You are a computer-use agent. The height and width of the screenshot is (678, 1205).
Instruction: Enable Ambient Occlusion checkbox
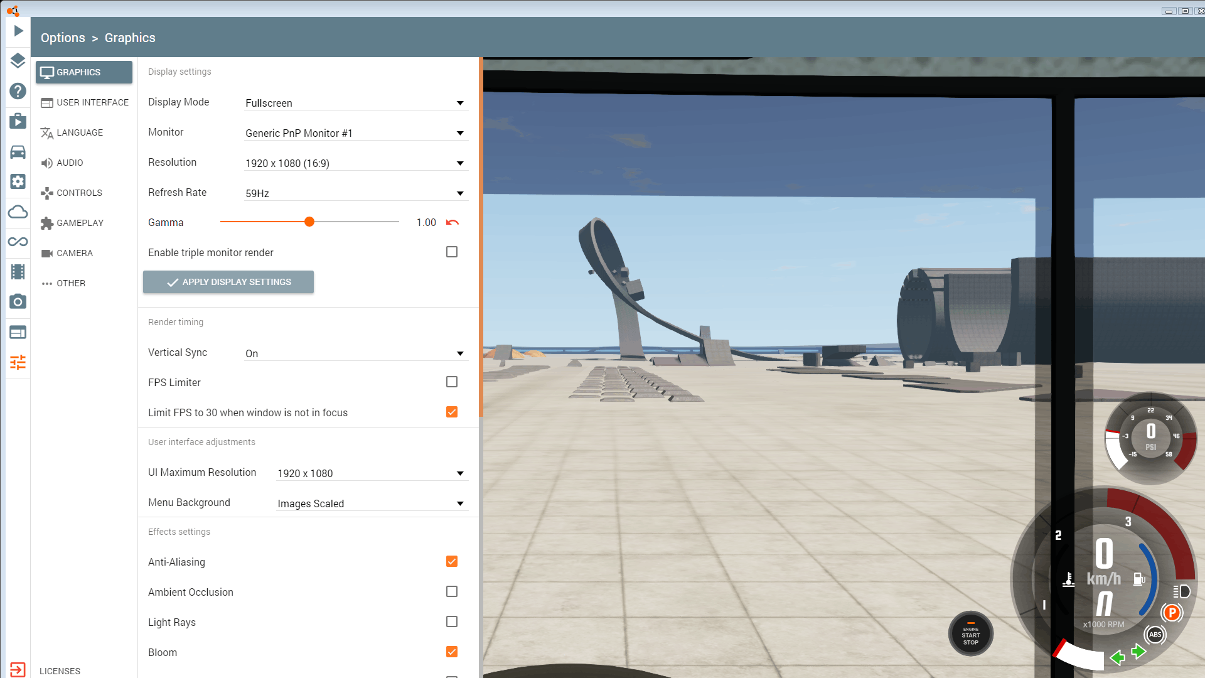(452, 591)
